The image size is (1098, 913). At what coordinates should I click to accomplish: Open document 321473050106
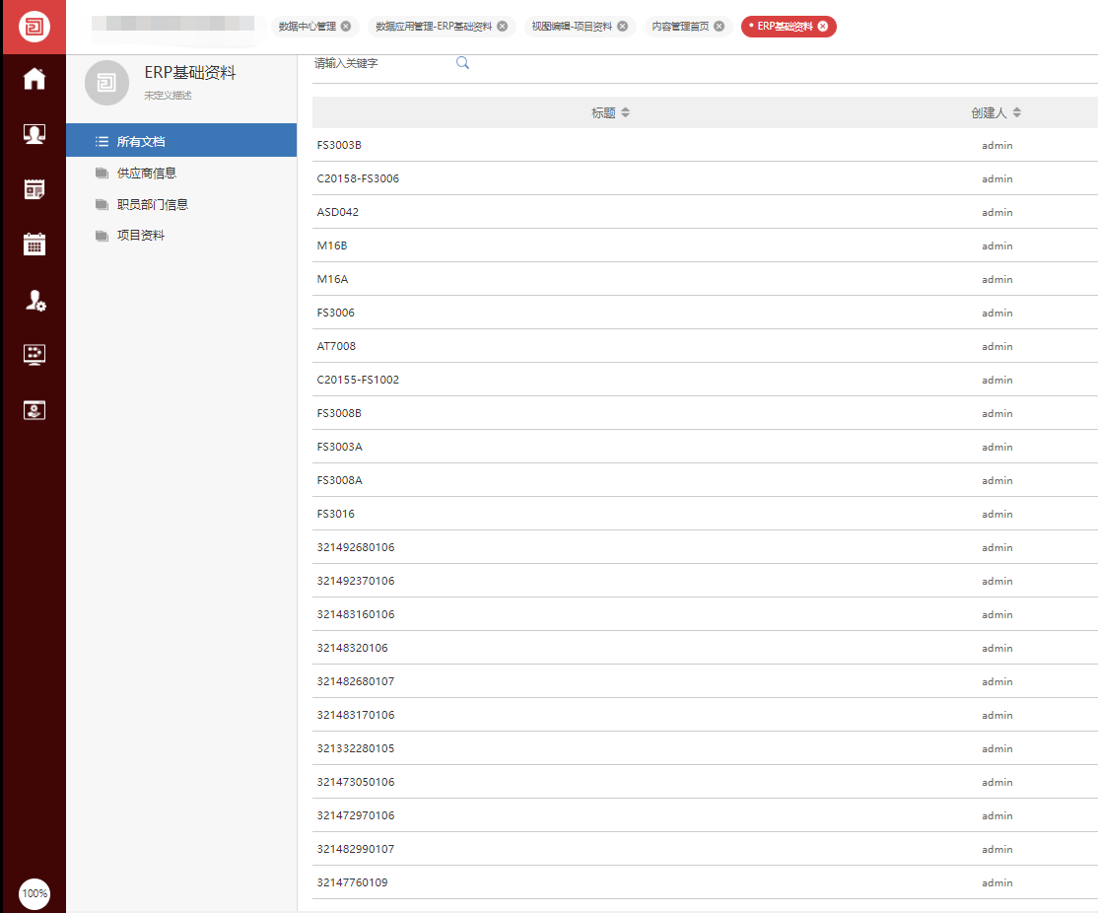pyautogui.click(x=356, y=782)
